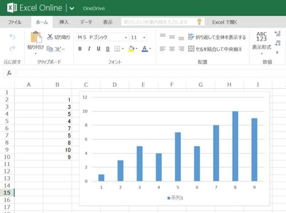The image size is (286, 213).
Task: Select the ホーム ribbon tab
Action: (42, 22)
